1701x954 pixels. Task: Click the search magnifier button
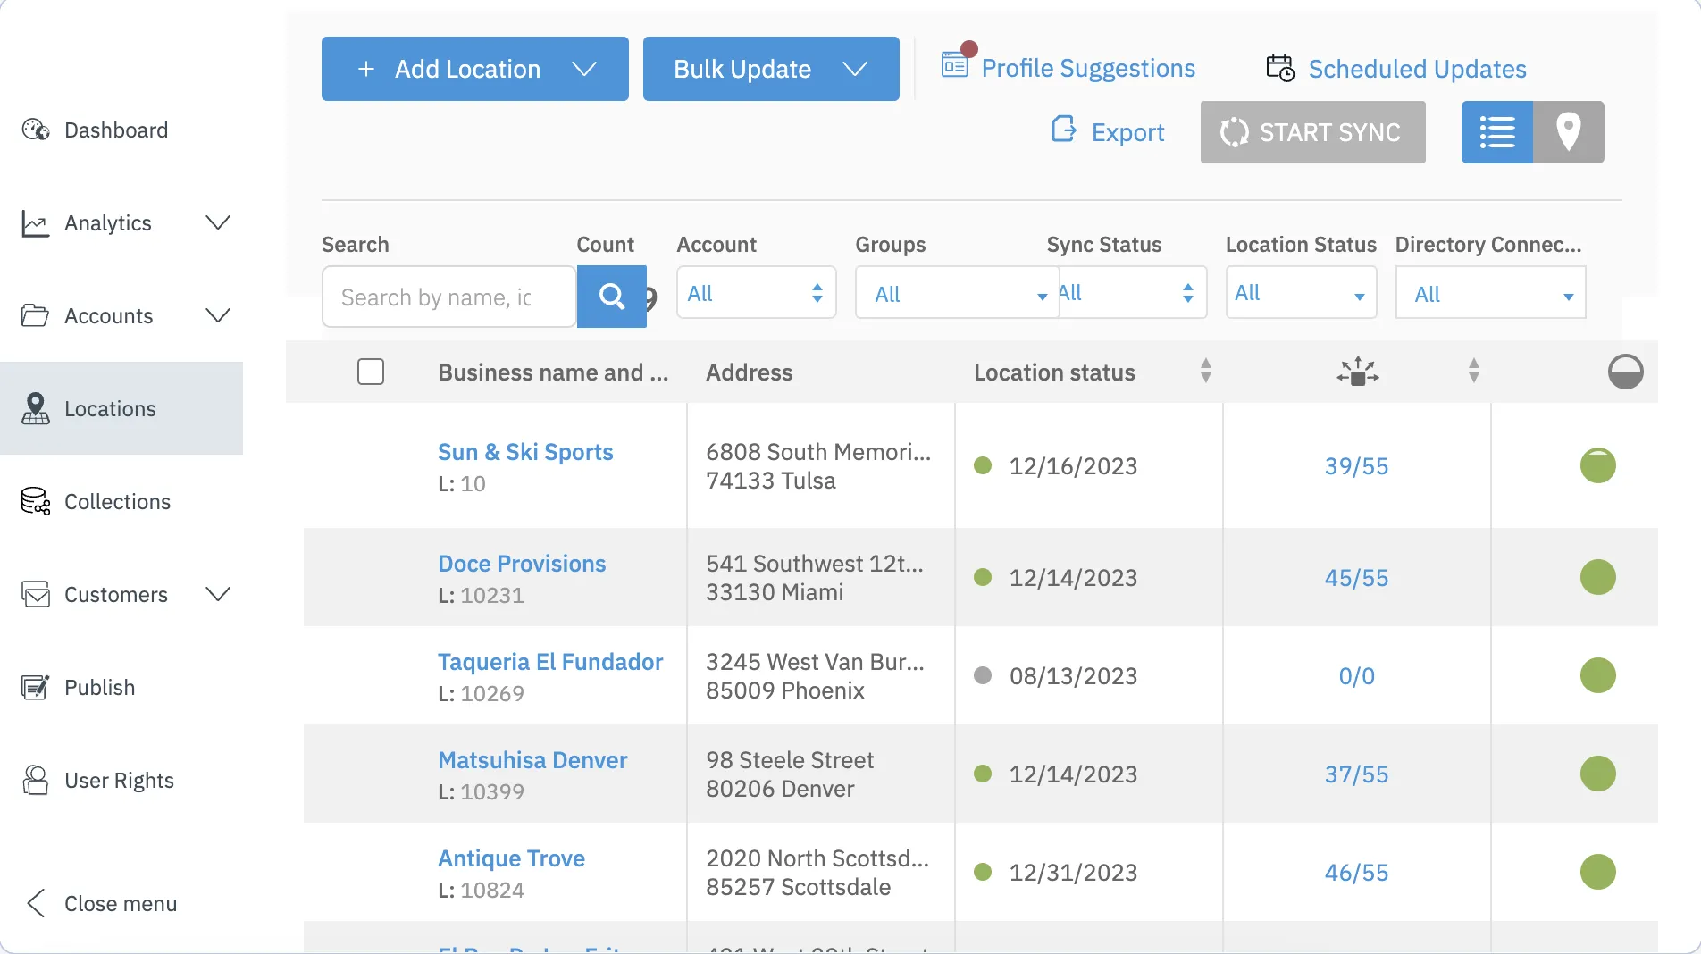[611, 296]
